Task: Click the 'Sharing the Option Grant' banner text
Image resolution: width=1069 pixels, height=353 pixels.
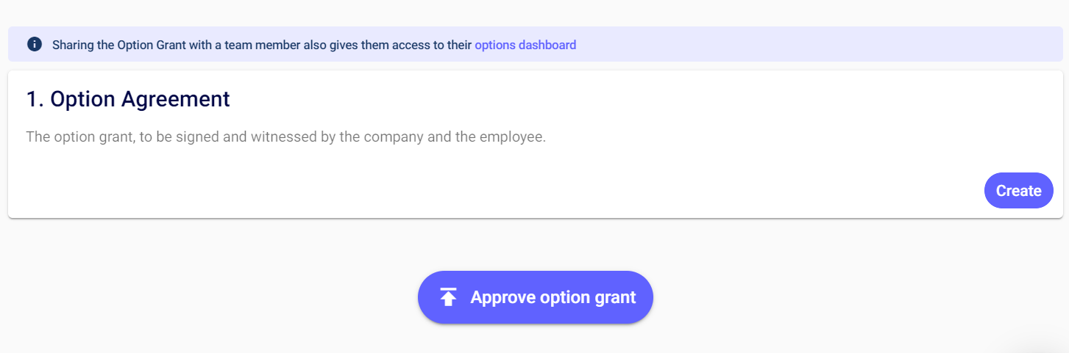Action: point(261,45)
